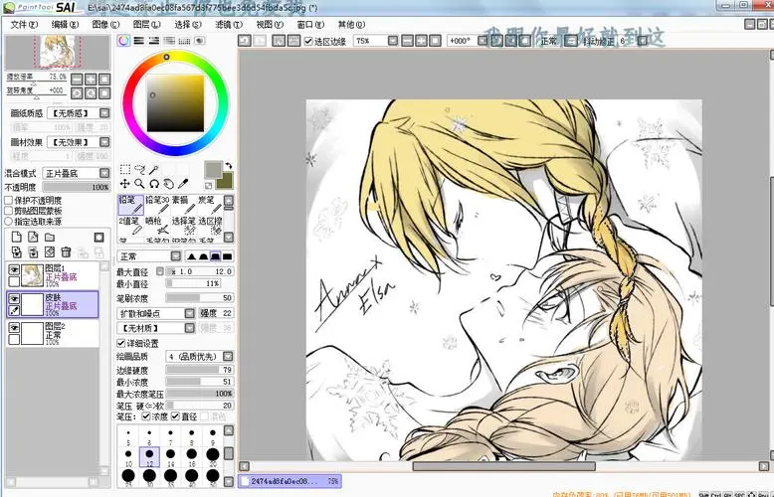Zoom in with navigator plus button
Screen dimensions: 774x497
(x=91, y=79)
